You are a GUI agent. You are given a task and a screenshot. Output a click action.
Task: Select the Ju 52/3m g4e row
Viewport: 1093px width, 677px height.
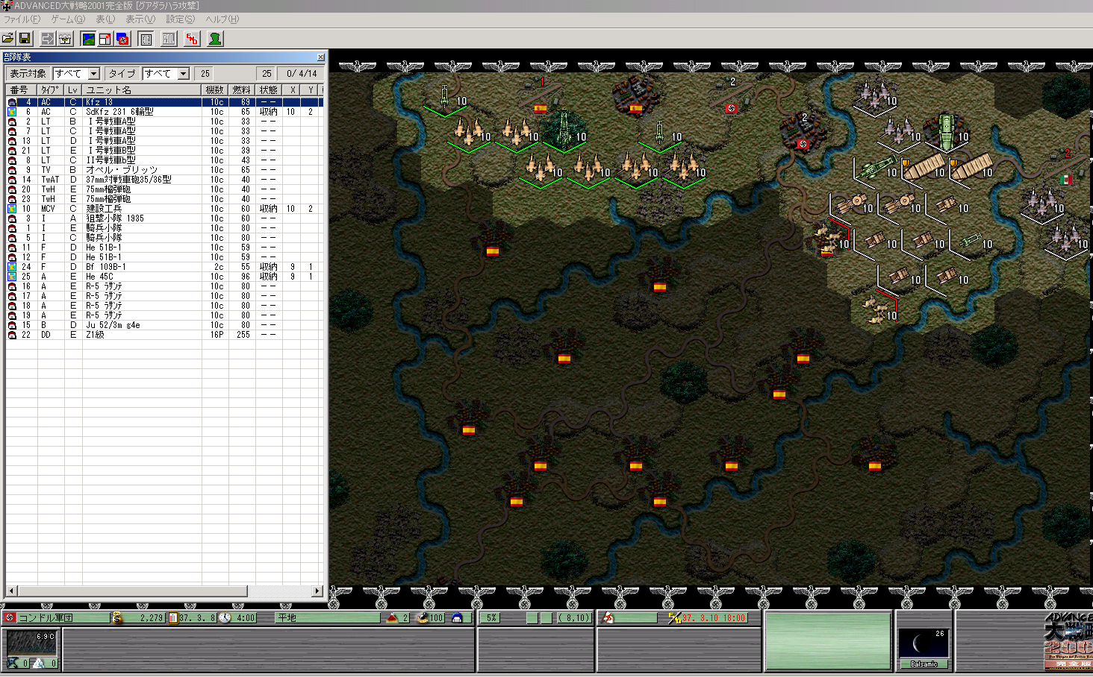[x=164, y=325]
